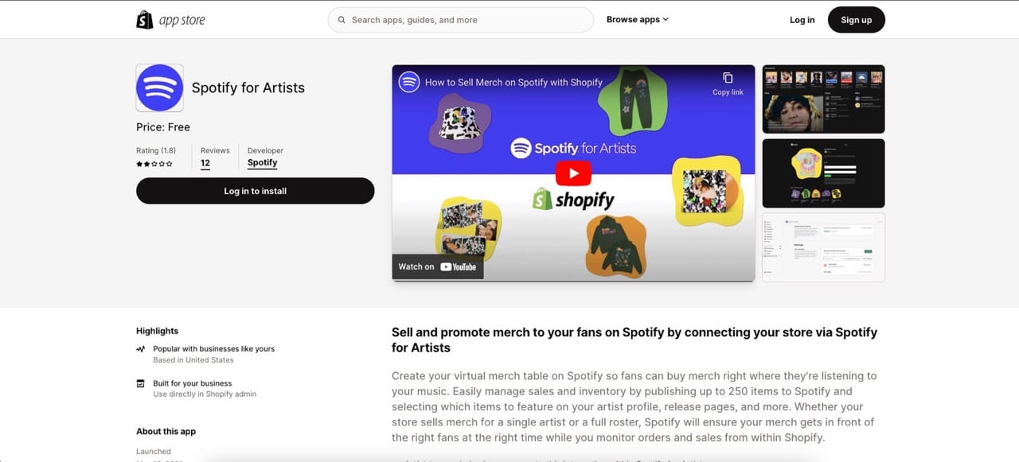
Task: Open the second merch page screenshot thumbnail
Action: [823, 173]
